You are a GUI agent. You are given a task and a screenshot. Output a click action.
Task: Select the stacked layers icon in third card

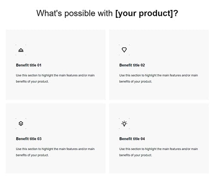[x=21, y=123]
